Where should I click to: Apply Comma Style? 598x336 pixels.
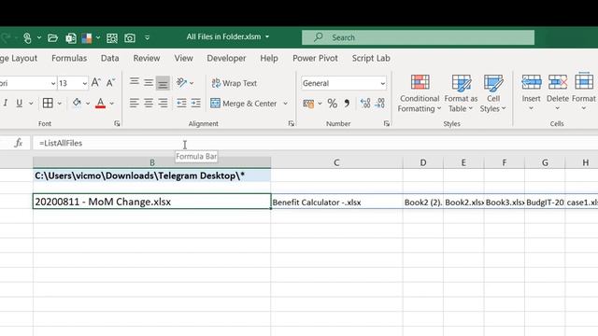347,104
